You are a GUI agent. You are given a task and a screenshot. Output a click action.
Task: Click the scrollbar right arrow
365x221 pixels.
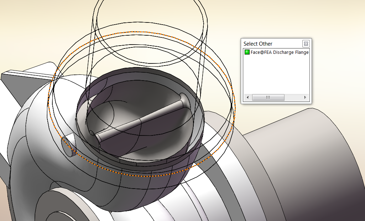[x=305, y=97]
